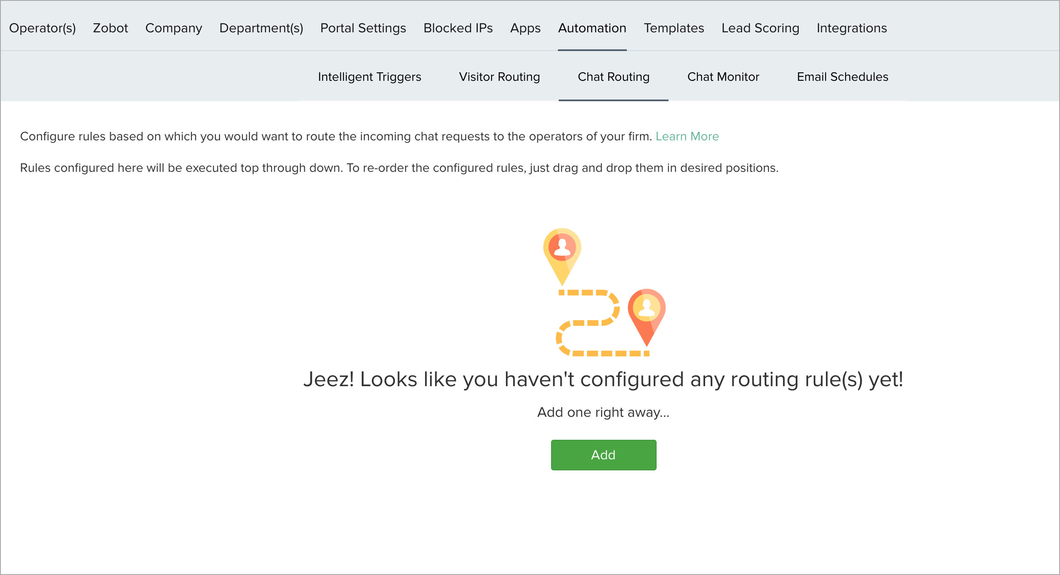Image resolution: width=1060 pixels, height=575 pixels.
Task: Click the 'Add one right away...' text
Action: (603, 413)
